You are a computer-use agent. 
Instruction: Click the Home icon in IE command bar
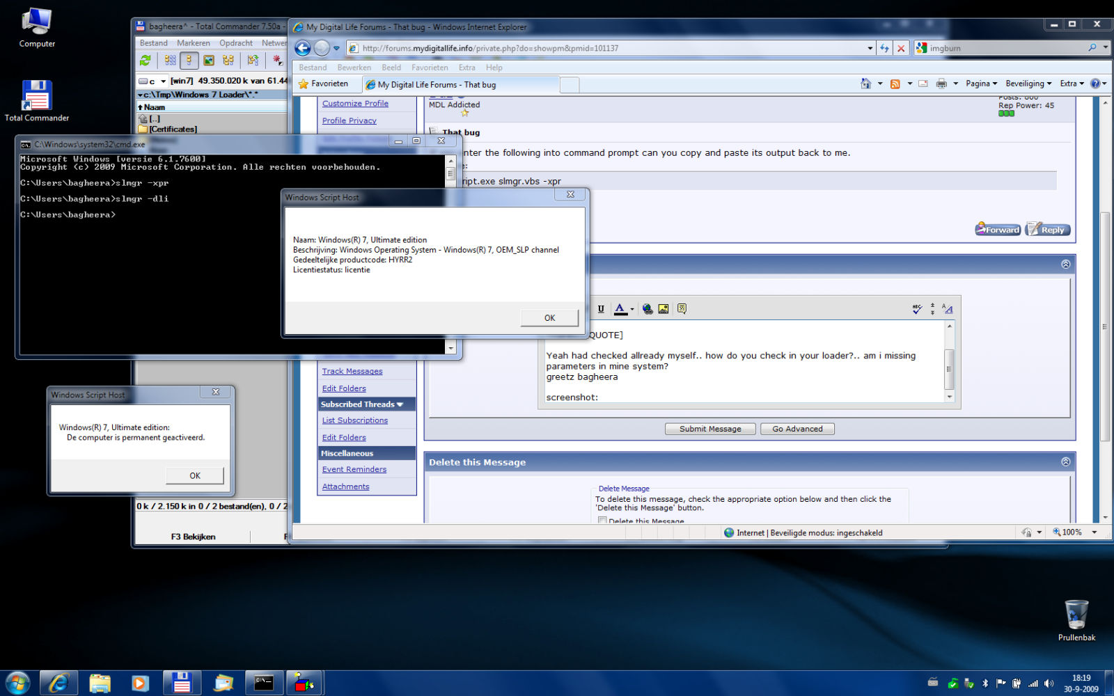pos(865,84)
